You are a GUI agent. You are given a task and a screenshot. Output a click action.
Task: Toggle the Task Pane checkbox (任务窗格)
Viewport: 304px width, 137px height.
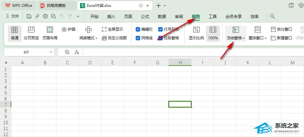tap(160, 38)
